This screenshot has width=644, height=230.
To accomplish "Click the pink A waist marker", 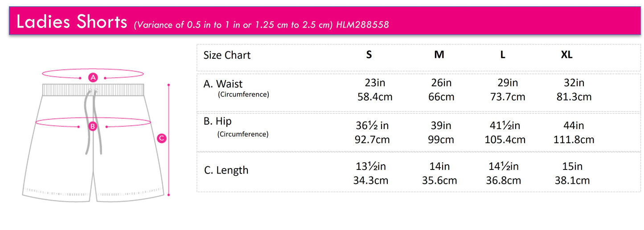I will 93,77.
